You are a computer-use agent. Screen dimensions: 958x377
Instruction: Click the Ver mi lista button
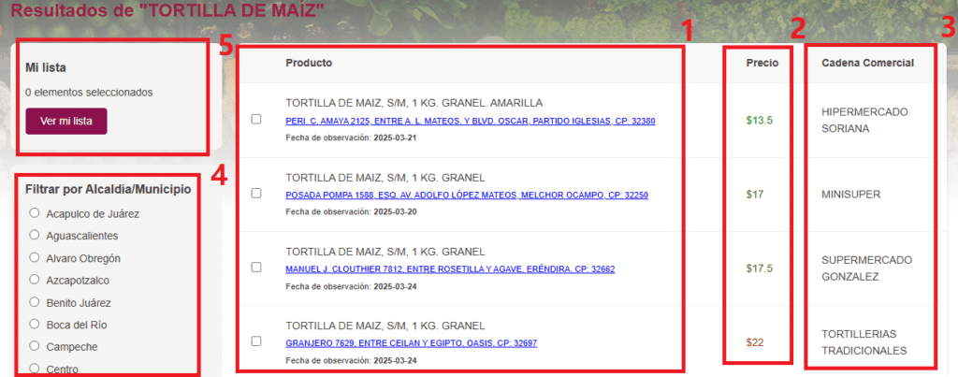(66, 122)
